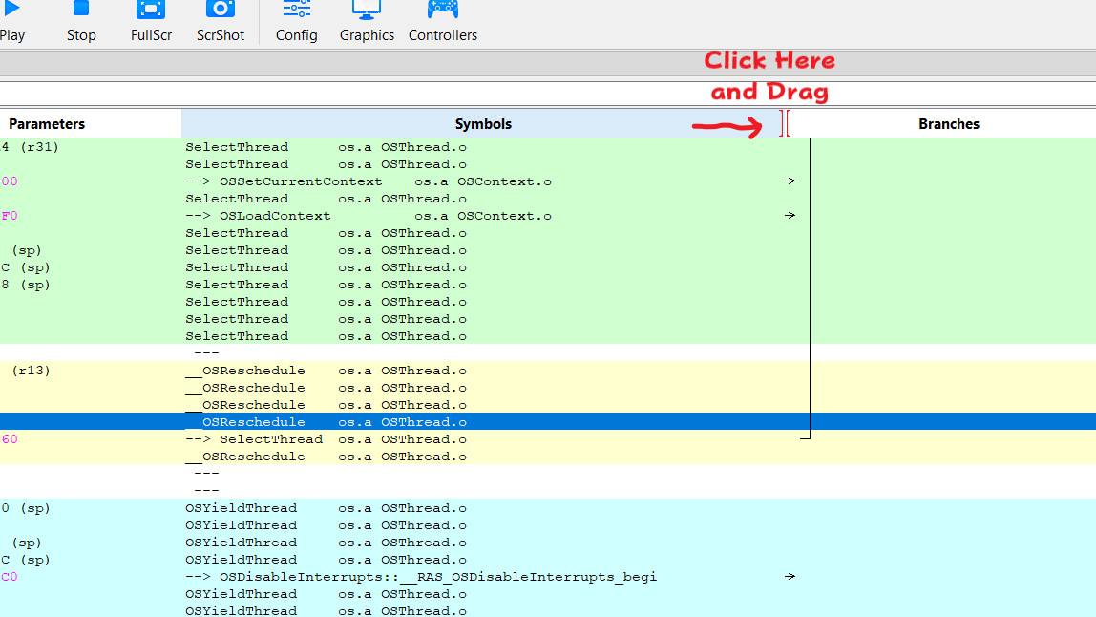Follow branch arrow beside OSSetCurrentContext

click(790, 181)
